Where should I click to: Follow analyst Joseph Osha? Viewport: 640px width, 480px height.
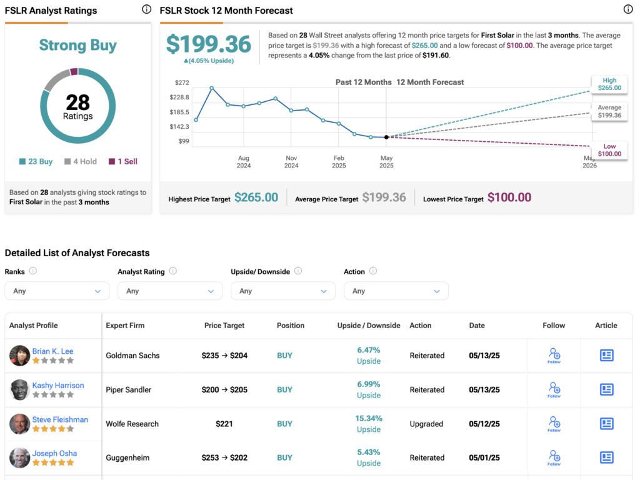554,458
